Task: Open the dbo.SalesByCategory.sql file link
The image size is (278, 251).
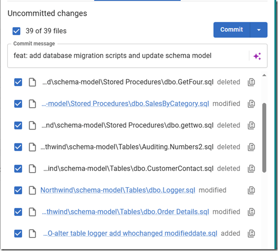Action: click(125, 104)
